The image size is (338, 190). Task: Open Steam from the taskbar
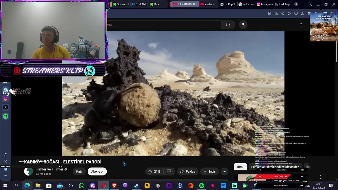coord(136,186)
